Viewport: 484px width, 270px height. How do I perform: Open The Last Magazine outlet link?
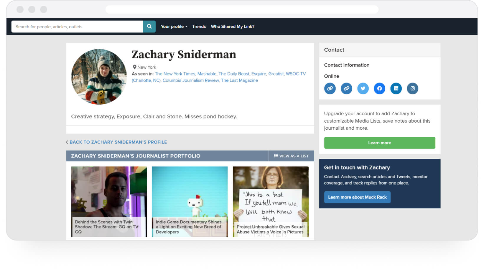click(239, 80)
